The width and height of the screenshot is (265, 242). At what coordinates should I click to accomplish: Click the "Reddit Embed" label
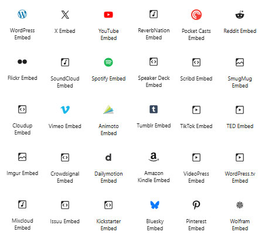point(240,31)
